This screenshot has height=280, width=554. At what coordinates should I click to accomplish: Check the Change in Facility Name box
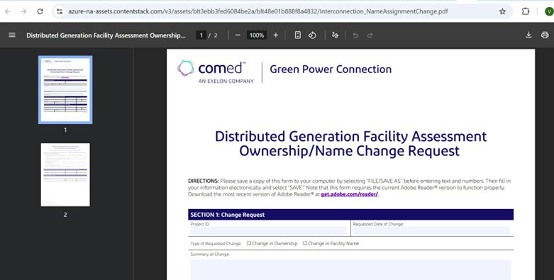305,243
